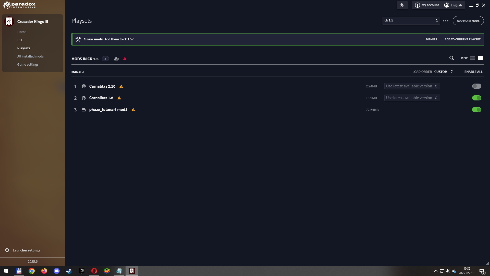Open the playset three-dot options menu
Viewport: 490px width, 276px height.
coord(446,21)
